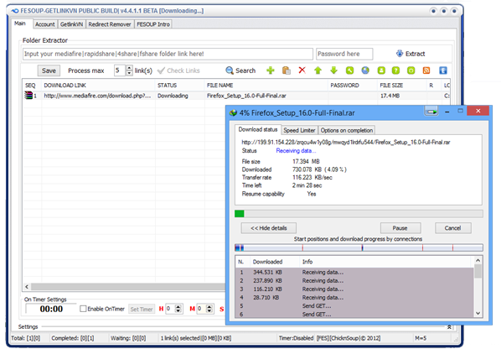Open the Redirect Remover tab
The image size is (501, 349).
(110, 24)
